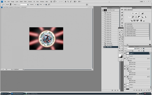Pick the white foreground color swatch
The image size is (152, 95).
[x=120, y=55]
